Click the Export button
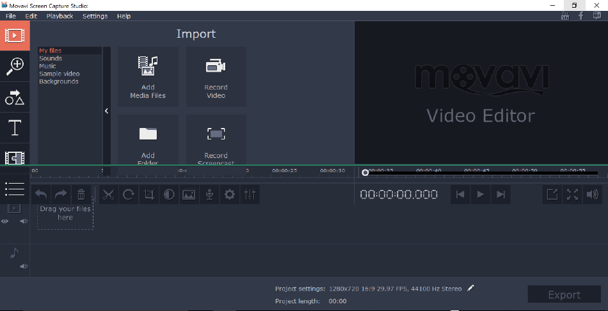608x311 pixels. 564,294
